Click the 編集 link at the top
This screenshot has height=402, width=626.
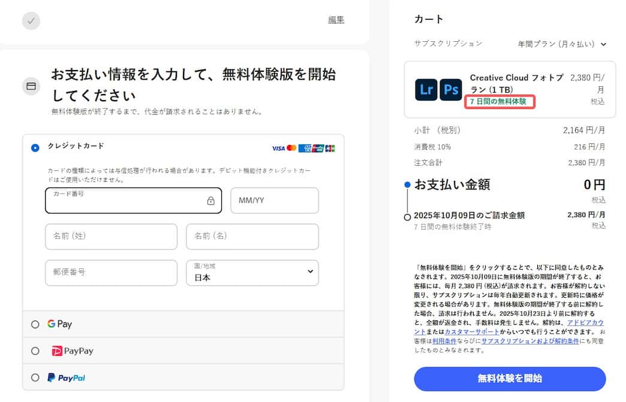(x=336, y=20)
